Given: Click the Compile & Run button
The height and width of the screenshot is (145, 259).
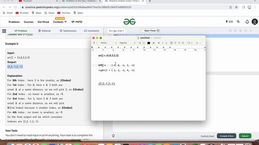Looking at the screenshot, I should coord(227,136).
